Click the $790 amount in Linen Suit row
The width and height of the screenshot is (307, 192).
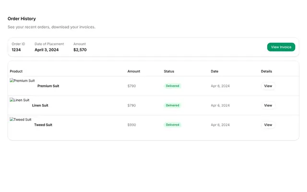pyautogui.click(x=131, y=105)
